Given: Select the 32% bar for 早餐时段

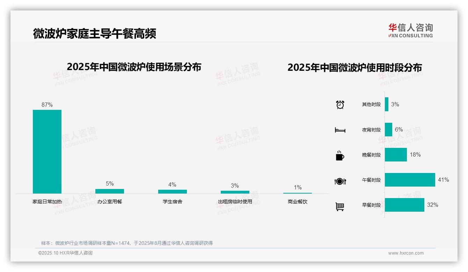Looking at the screenshot, I should click(x=404, y=206).
